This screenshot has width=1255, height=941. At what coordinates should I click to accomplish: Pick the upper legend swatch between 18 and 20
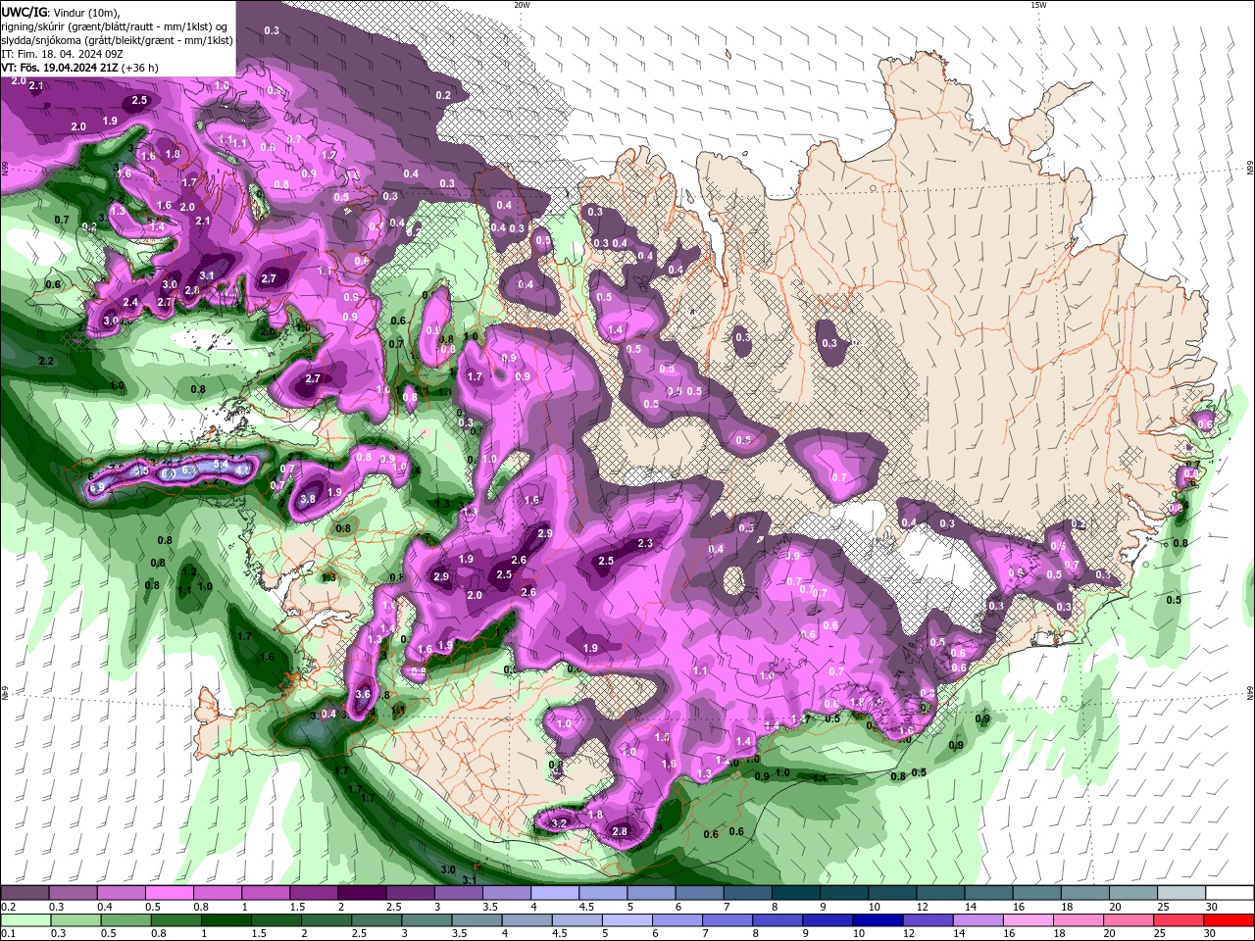[x=1085, y=893]
